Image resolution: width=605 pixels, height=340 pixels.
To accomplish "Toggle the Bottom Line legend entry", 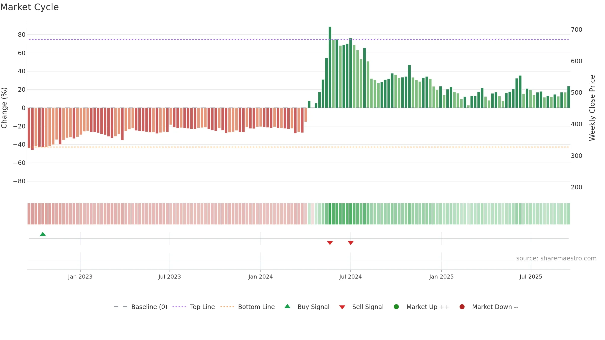I will tap(248, 307).
